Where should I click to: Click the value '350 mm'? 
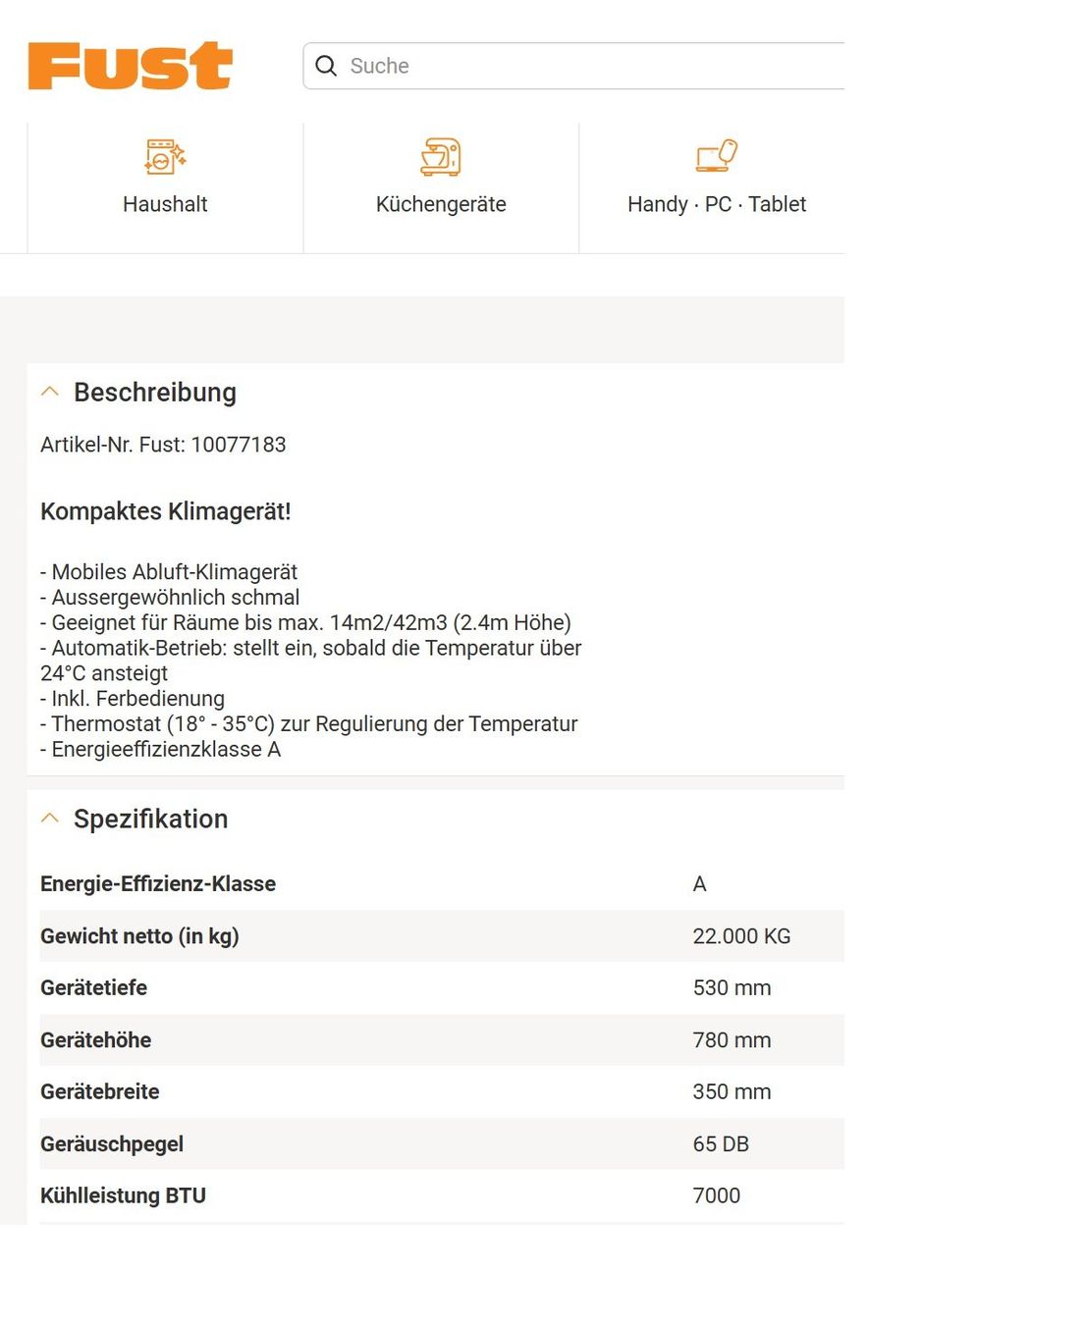click(732, 1091)
